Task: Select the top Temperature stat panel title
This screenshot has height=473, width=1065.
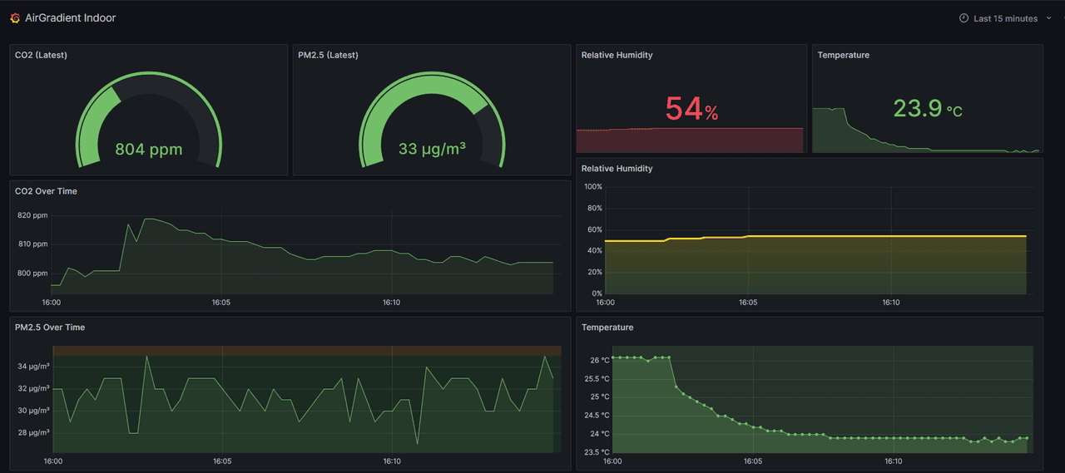Action: pyautogui.click(x=843, y=55)
